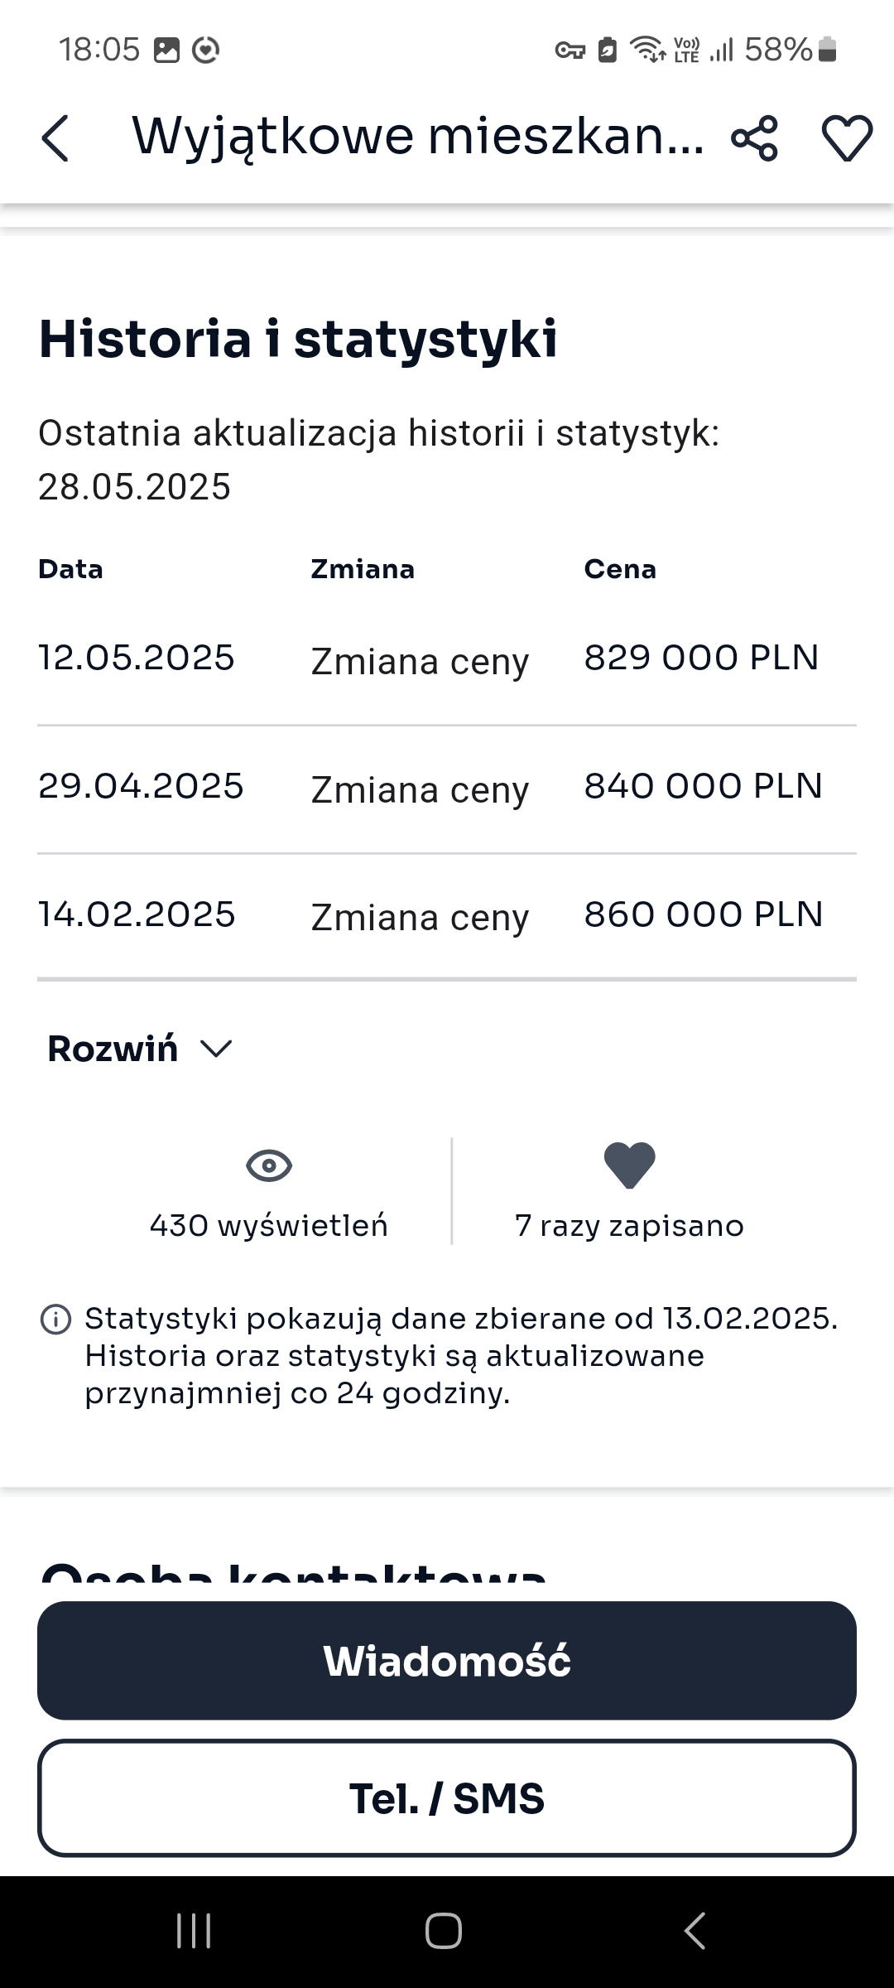Open the share listing icon
Image resolution: width=894 pixels, height=1988 pixels.
click(754, 138)
